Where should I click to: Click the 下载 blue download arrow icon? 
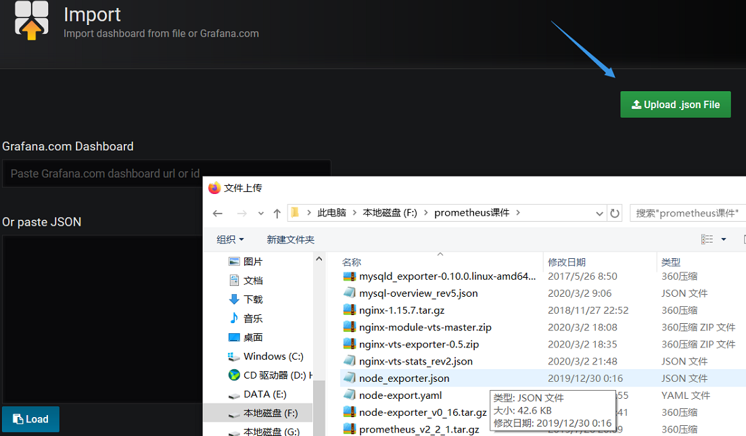click(x=234, y=299)
